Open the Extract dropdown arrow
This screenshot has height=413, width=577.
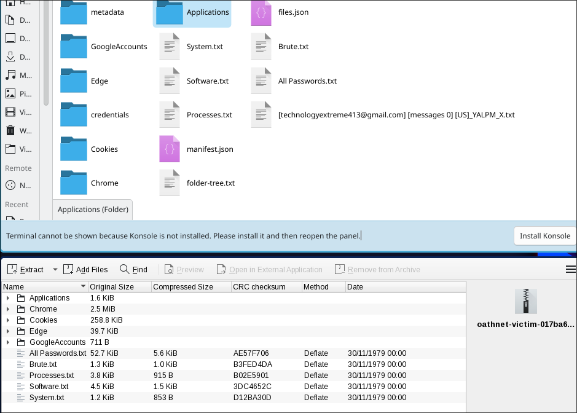tap(55, 269)
